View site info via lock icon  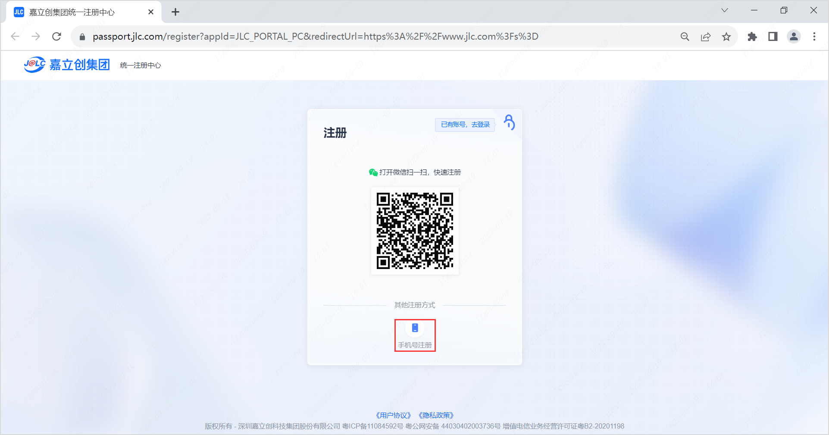[x=82, y=37]
